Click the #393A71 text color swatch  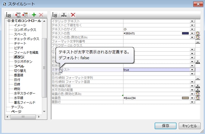[x=185, y=33]
